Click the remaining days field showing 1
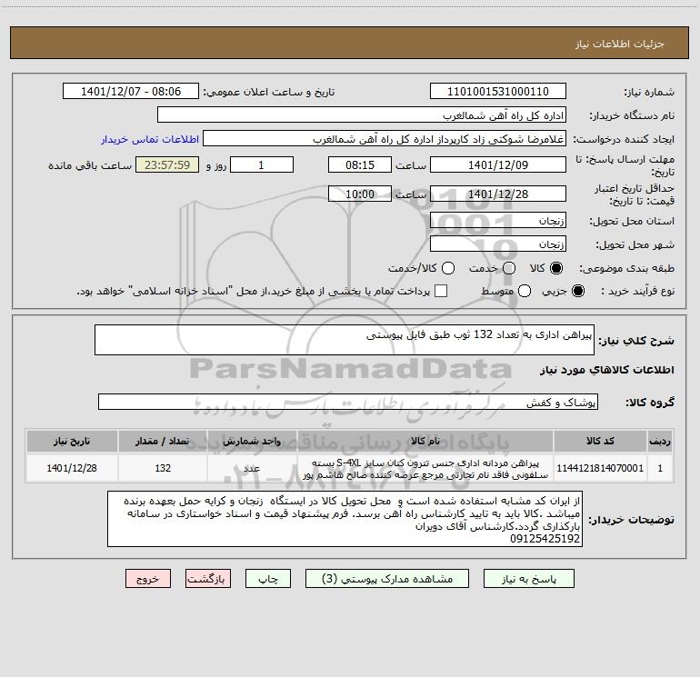The image size is (700, 677). [x=262, y=164]
